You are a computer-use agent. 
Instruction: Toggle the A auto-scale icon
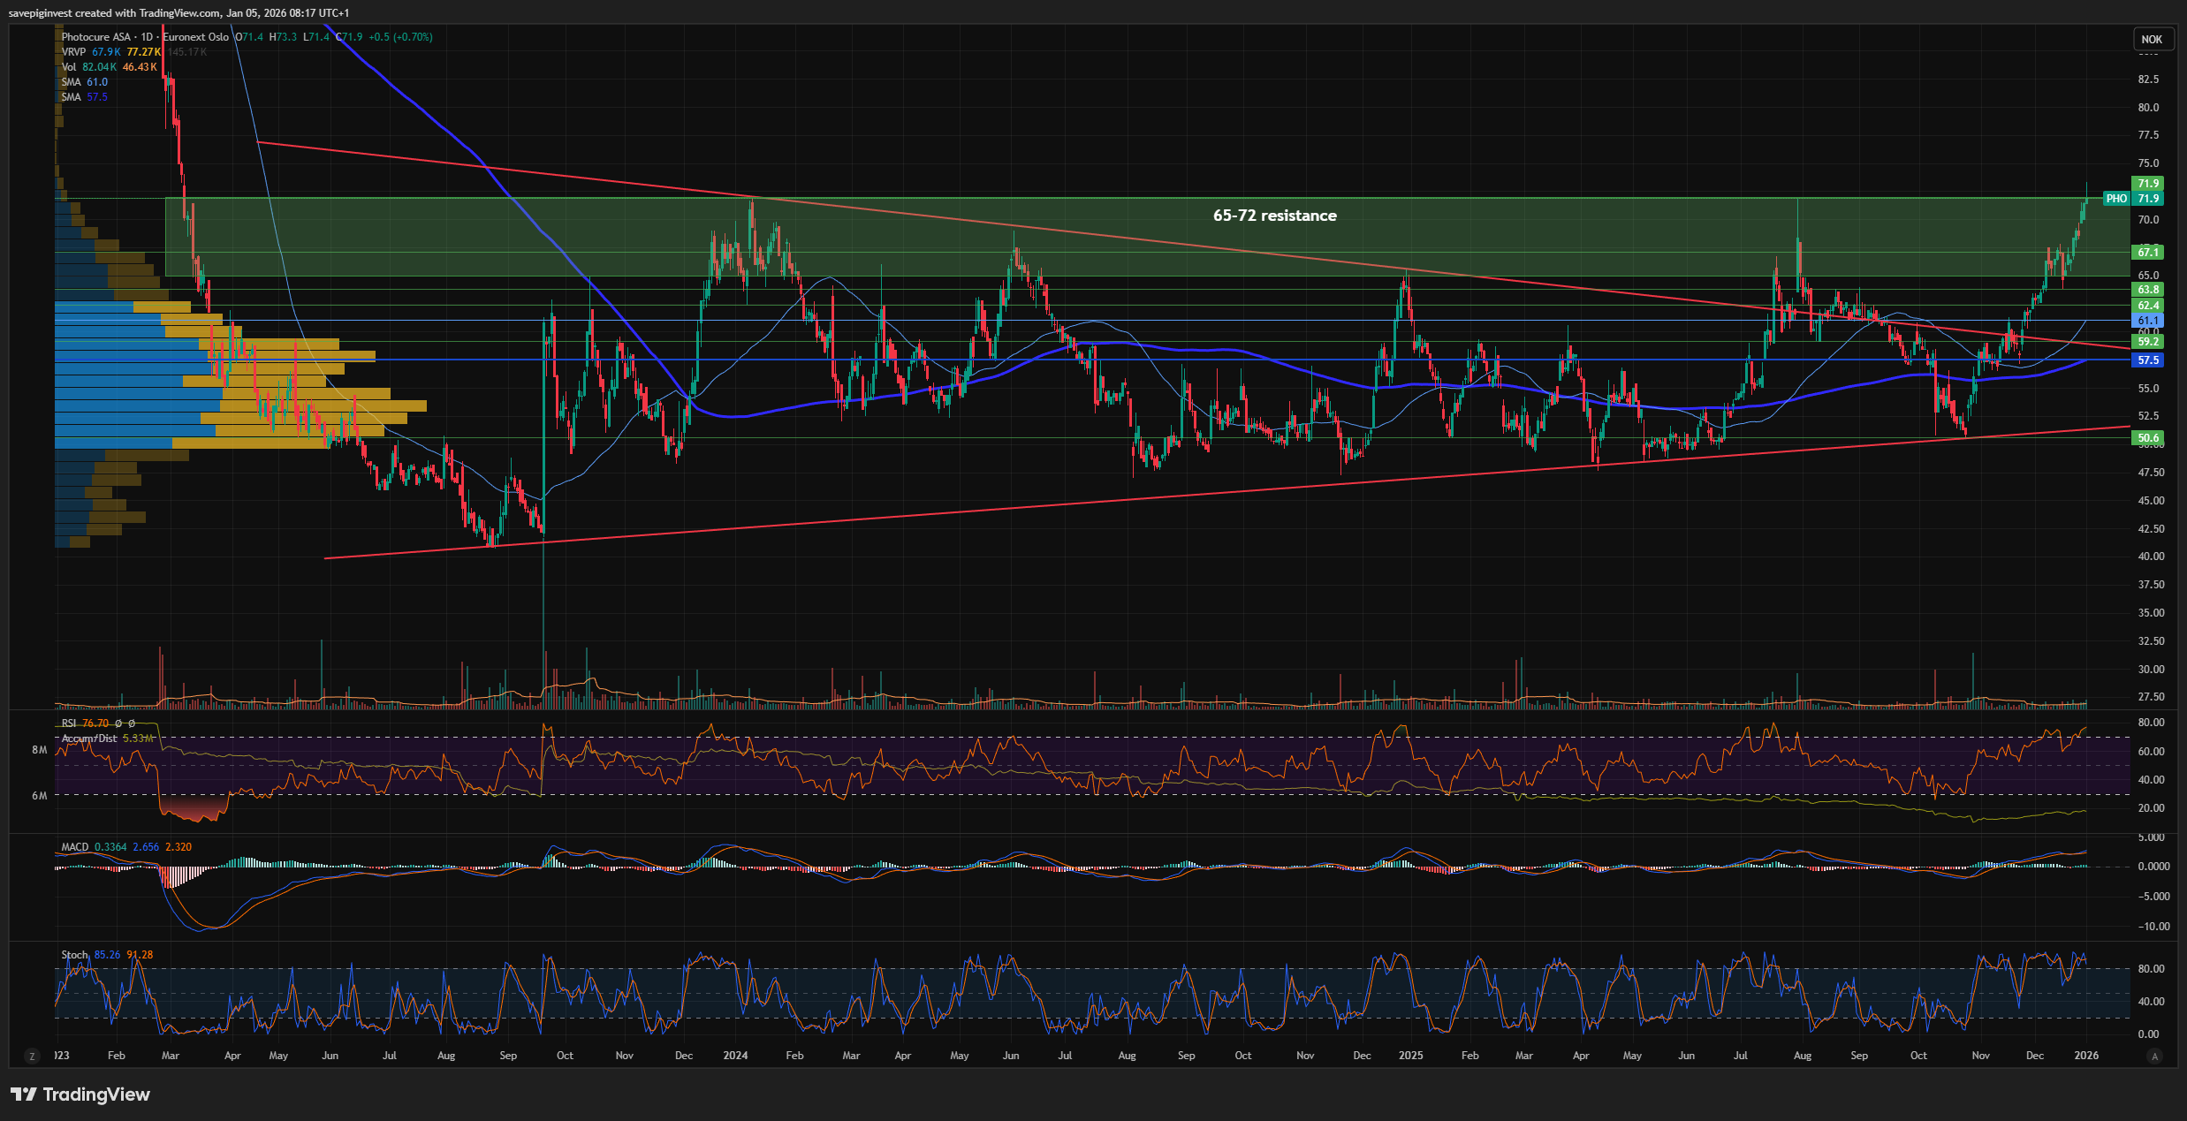(x=2154, y=1056)
